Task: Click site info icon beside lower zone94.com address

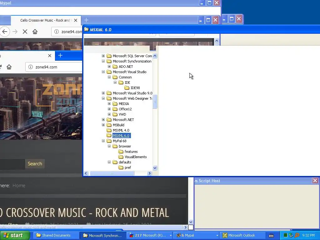Action: (x=31, y=67)
